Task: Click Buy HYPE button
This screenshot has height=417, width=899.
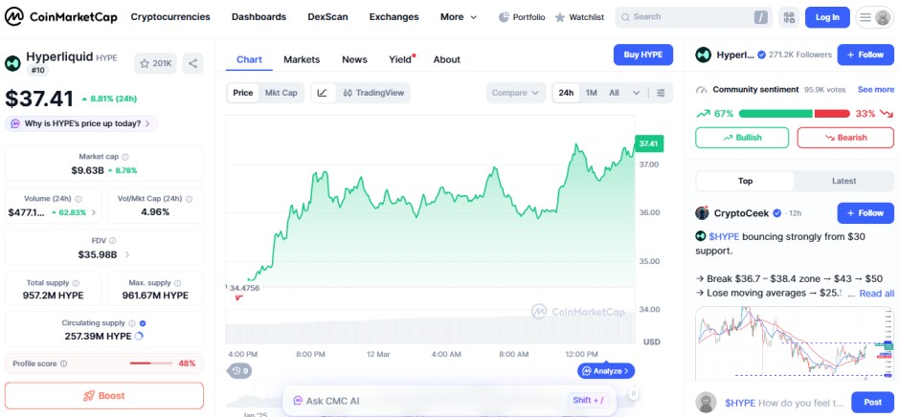Action: (x=643, y=55)
